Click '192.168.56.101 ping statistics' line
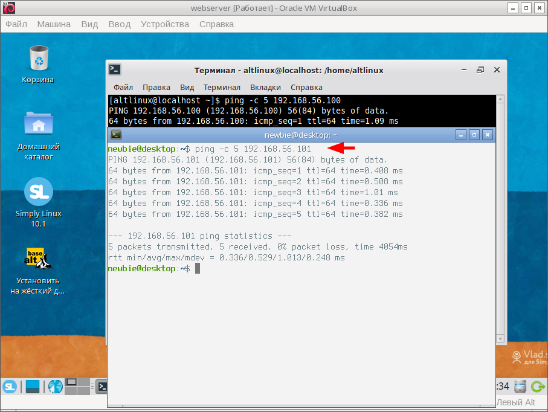548x412 pixels. [x=199, y=236]
